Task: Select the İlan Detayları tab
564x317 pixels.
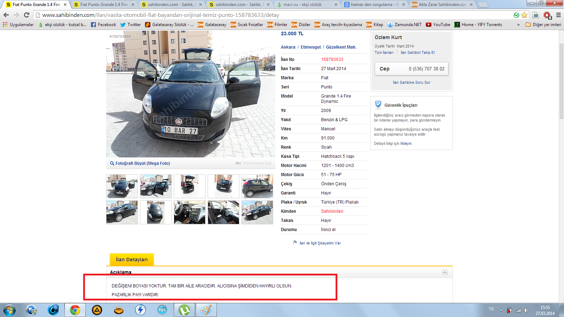Action: point(132,260)
